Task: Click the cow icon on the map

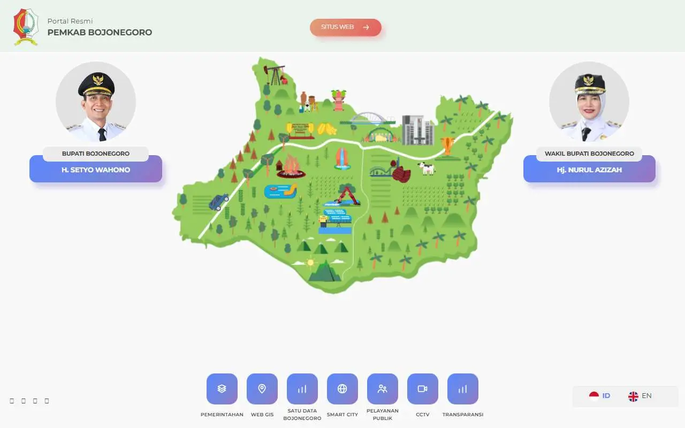Action: [x=427, y=169]
